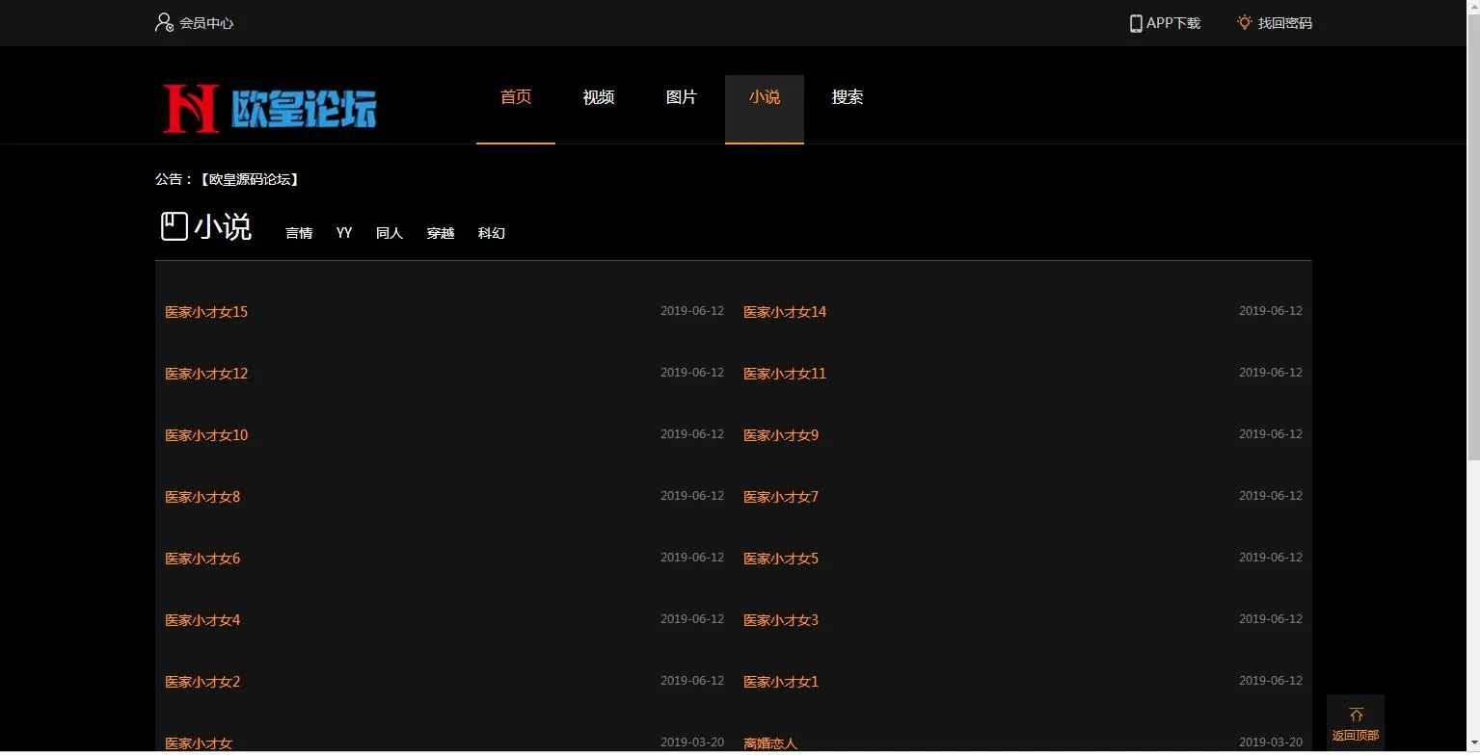
Task: Open novel 医家小才女7
Action: click(781, 497)
